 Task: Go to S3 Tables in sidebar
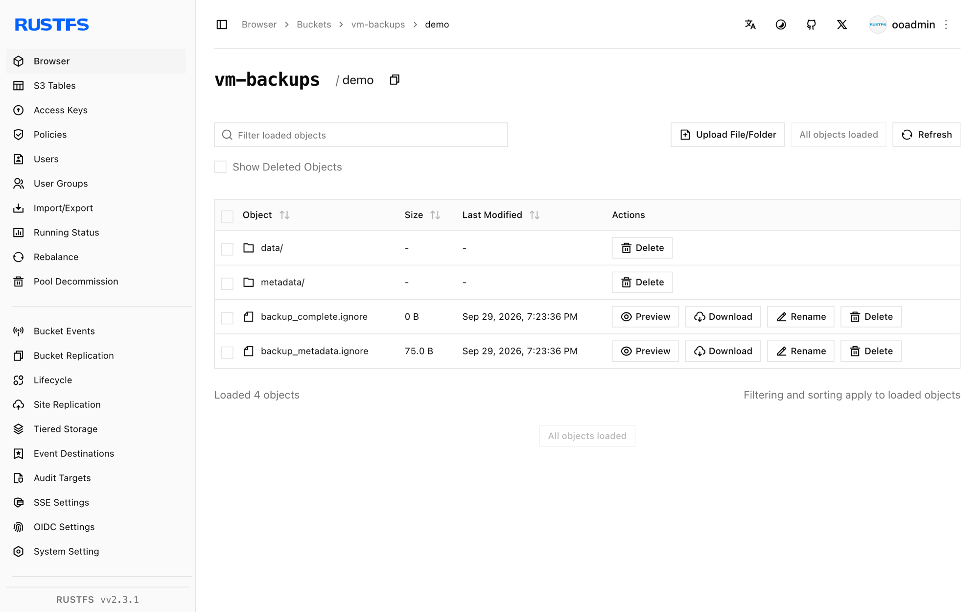96,86
